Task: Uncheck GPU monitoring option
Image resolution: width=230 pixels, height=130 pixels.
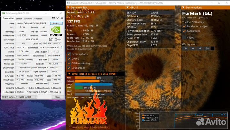Action: (69, 63)
